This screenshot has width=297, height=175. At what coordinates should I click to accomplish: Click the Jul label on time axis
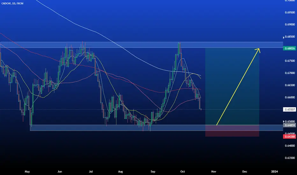coord(91,171)
